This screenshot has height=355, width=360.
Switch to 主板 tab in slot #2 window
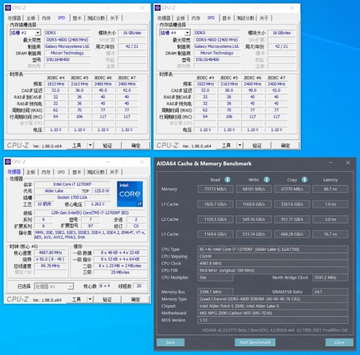click(x=31, y=18)
